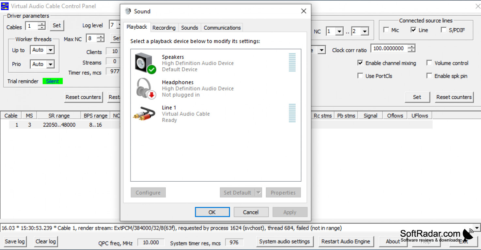Switch to the Recording tab
Image resolution: width=481 pixels, height=250 pixels.
pyautogui.click(x=164, y=28)
